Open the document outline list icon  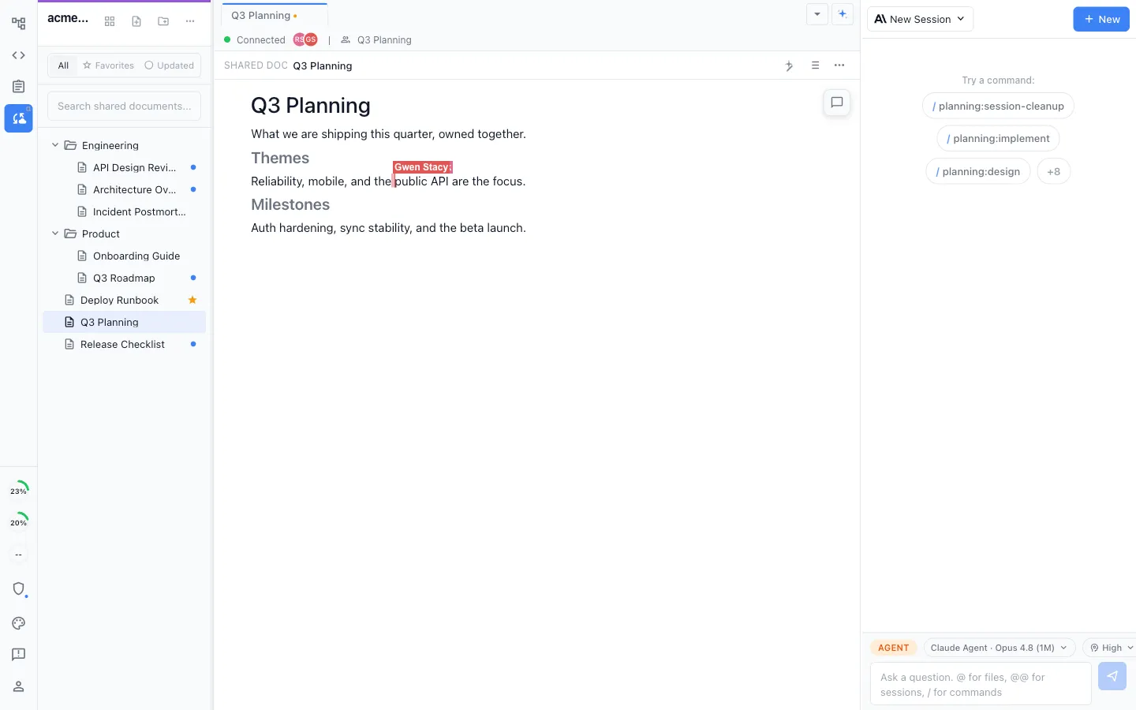(x=815, y=65)
